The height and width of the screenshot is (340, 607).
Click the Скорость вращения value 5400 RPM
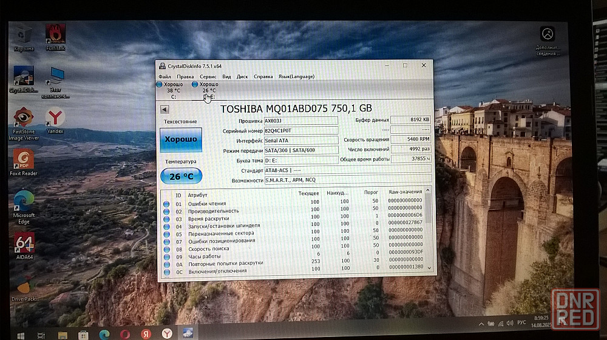click(x=411, y=139)
